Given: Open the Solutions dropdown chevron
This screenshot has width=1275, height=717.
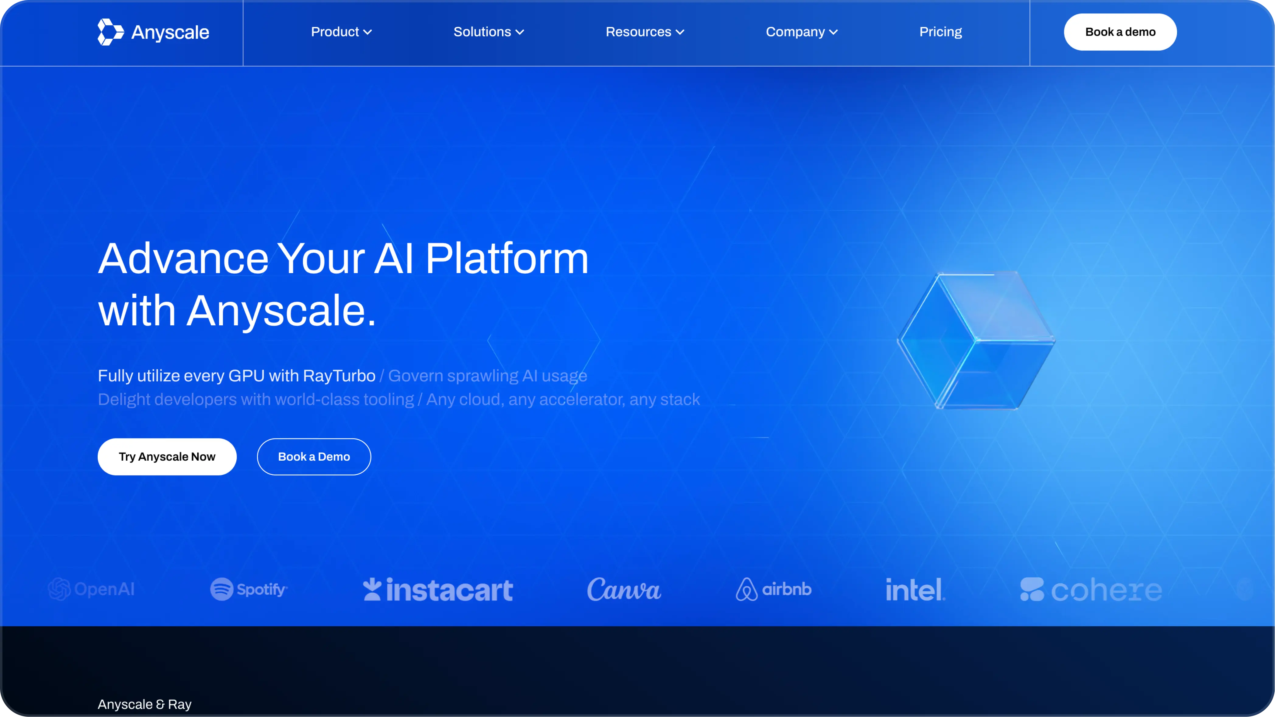Looking at the screenshot, I should (520, 32).
